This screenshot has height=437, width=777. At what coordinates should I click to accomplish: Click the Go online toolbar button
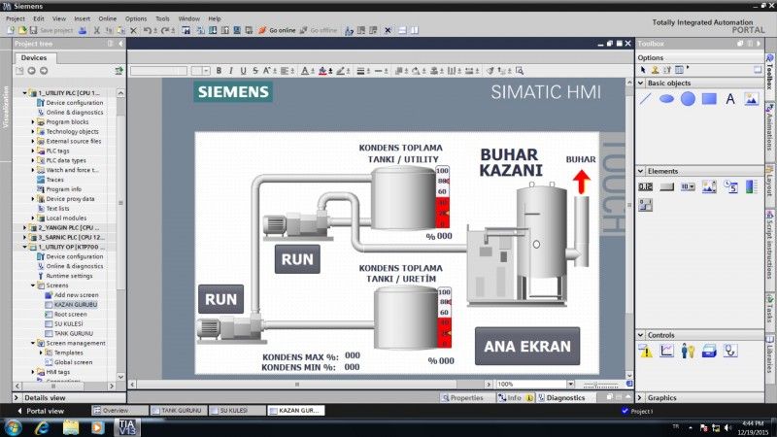(277, 30)
